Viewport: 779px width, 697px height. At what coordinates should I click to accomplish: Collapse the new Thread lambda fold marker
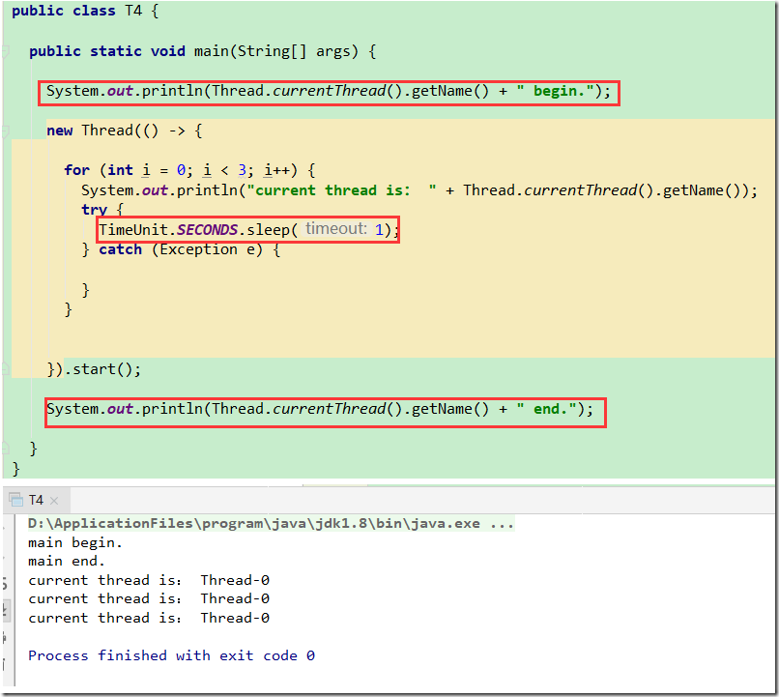coord(6,131)
